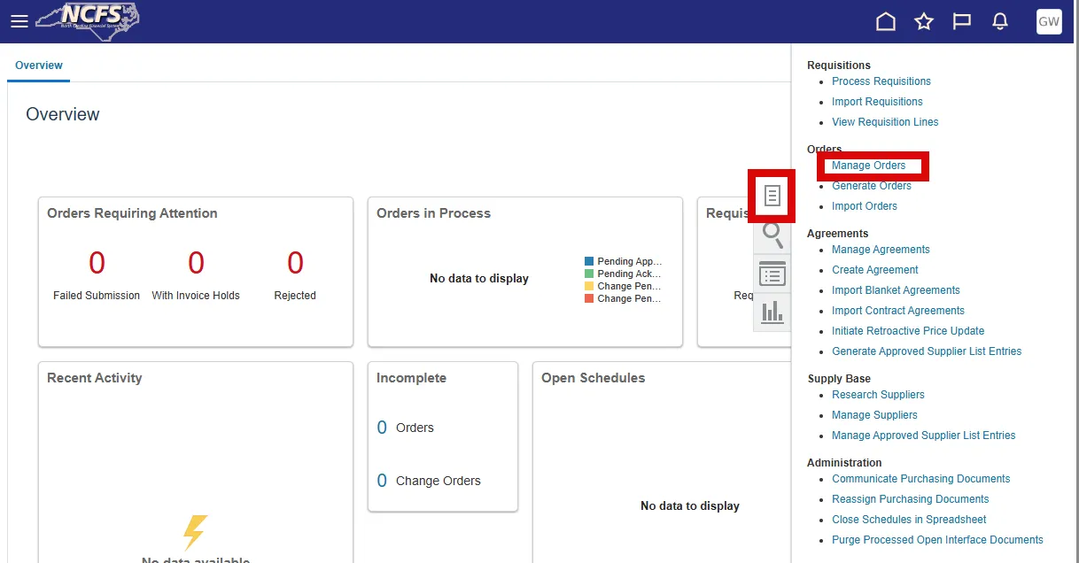
Task: Open Import Blanket Agreements
Action: click(896, 290)
